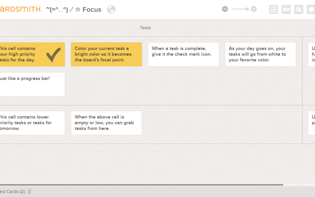This screenshot has height=197, width=315.
Task: Click the globe public-board icon
Action: click(111, 9)
